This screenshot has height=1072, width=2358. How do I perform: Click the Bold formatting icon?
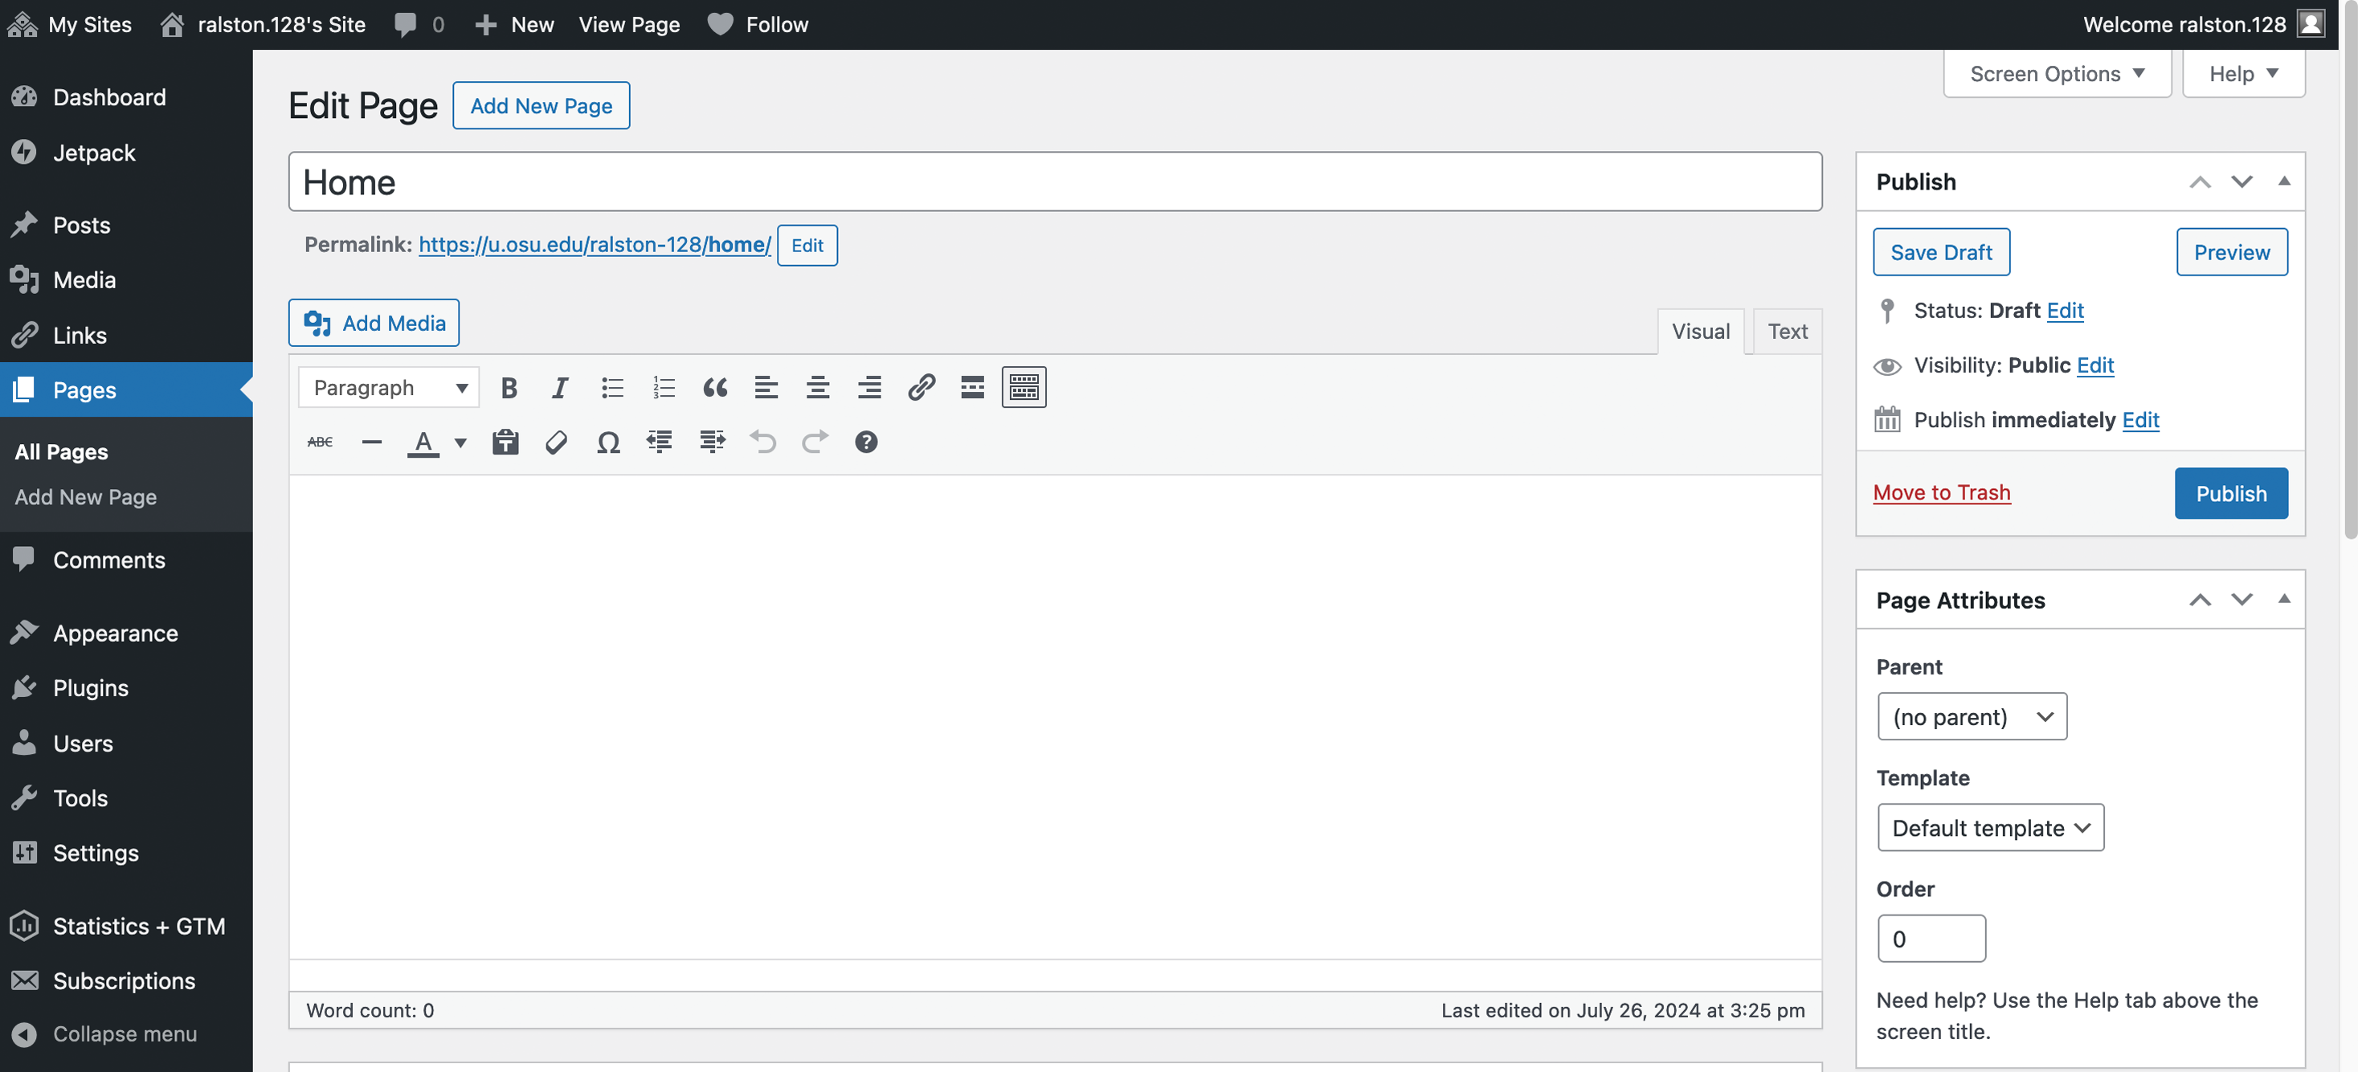pyautogui.click(x=509, y=386)
